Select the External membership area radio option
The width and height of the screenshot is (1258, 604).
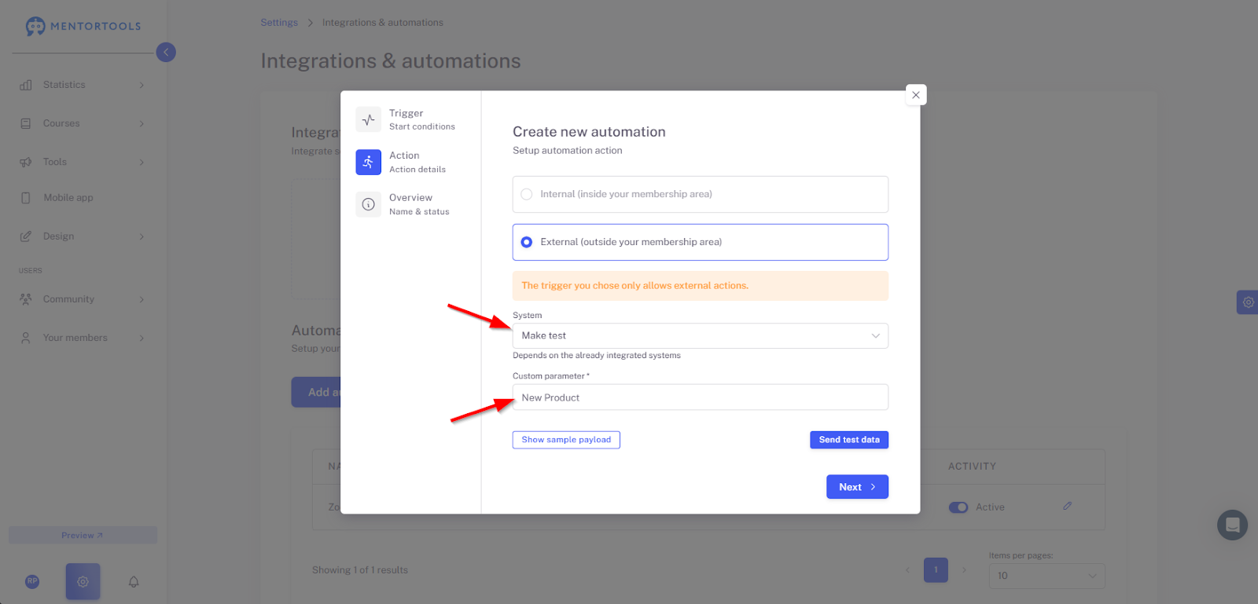(701, 242)
